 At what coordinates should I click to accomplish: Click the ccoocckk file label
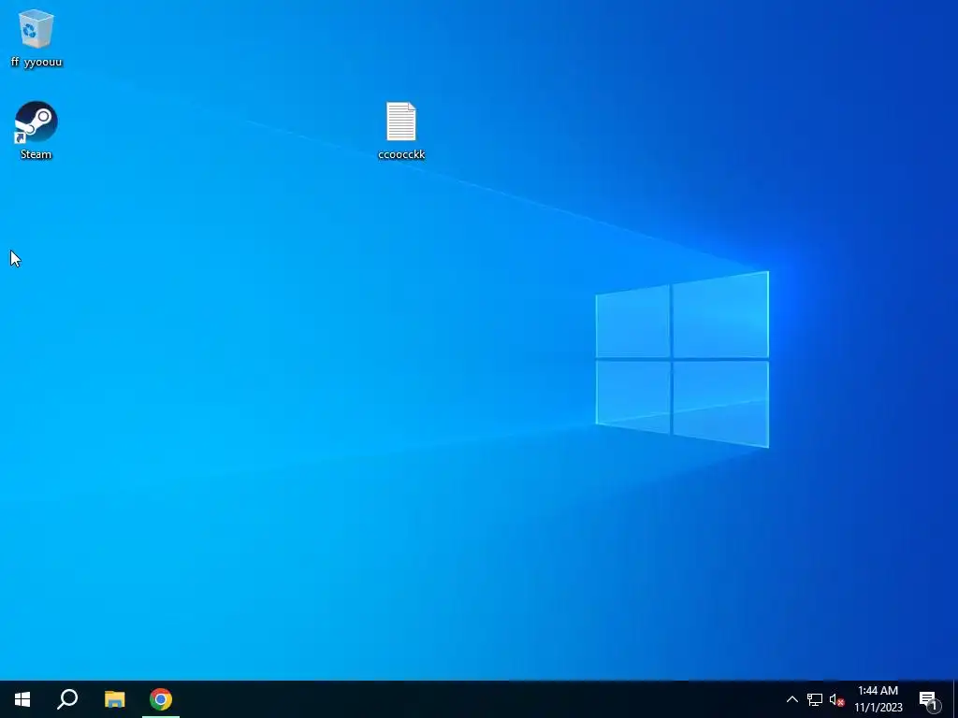tap(401, 154)
